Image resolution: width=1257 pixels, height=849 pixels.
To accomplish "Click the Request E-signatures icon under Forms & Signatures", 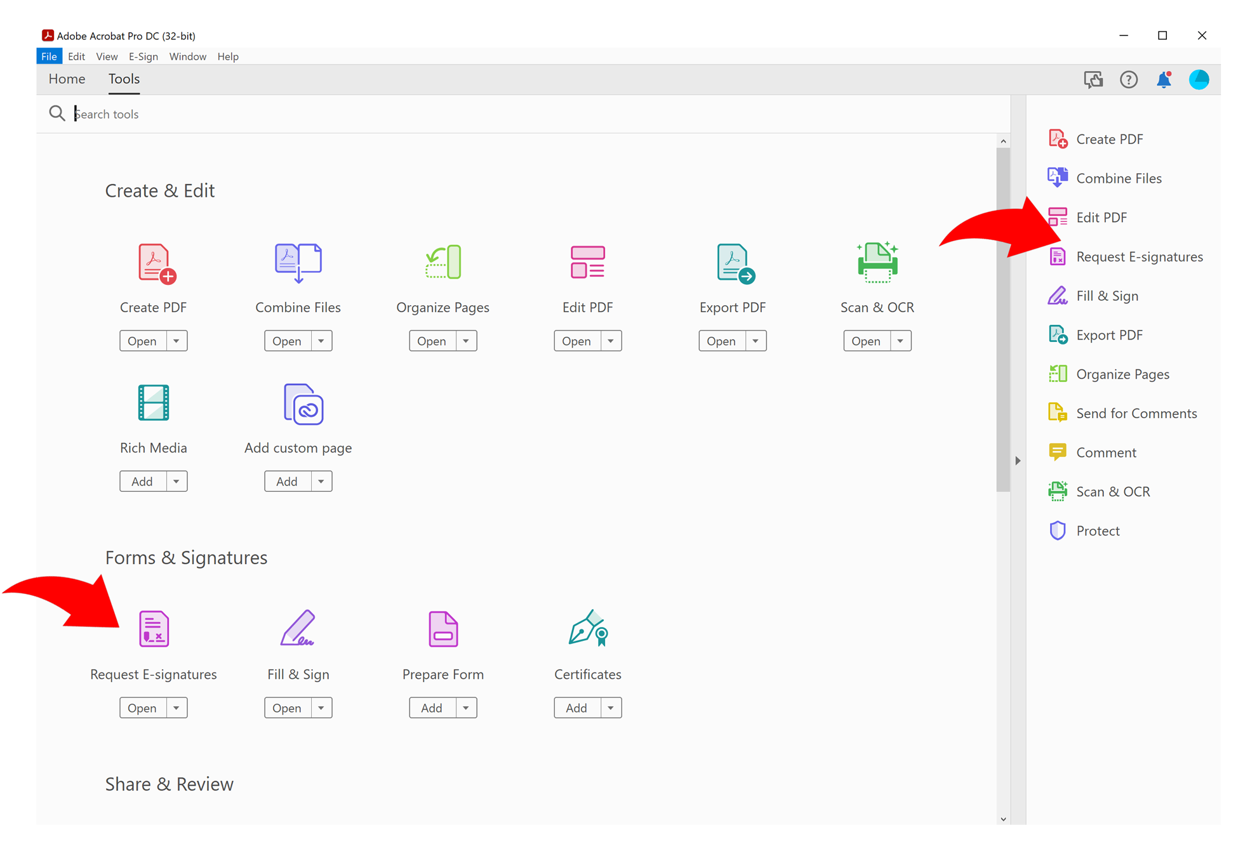I will (x=154, y=629).
